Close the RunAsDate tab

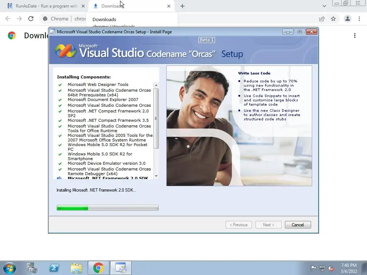tap(83, 6)
